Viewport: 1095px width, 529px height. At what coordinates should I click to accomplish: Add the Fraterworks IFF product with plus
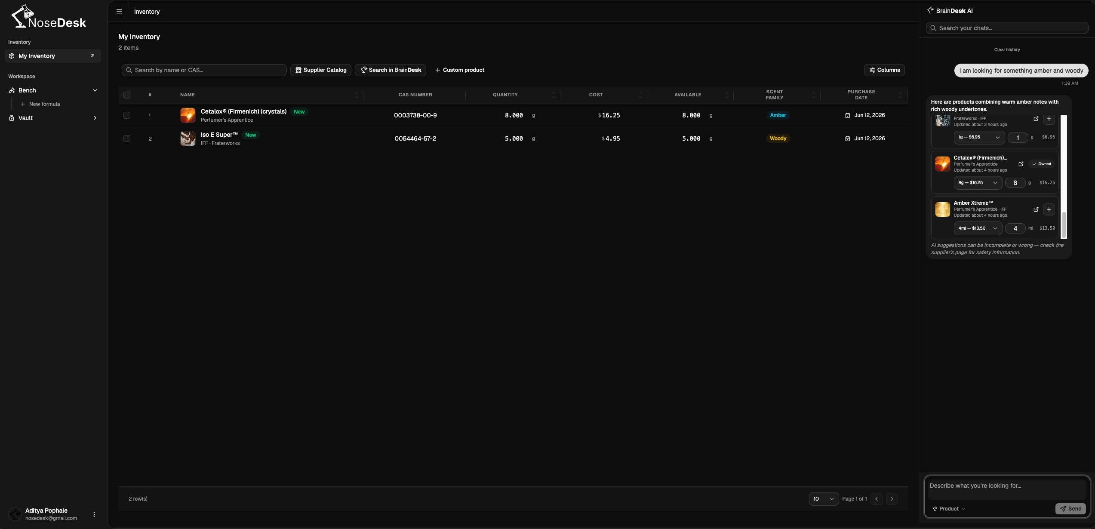[x=1049, y=119]
